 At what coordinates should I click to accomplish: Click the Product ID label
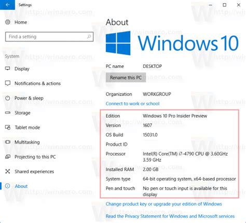tap(116, 144)
